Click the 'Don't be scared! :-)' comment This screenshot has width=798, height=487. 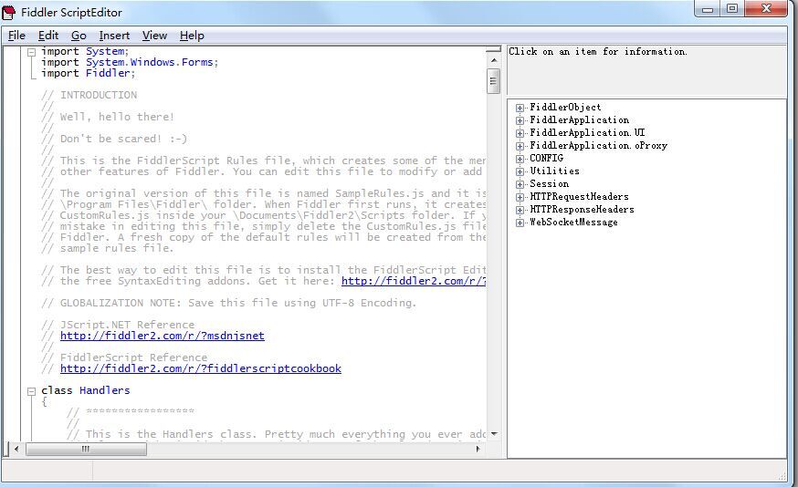[114, 139]
